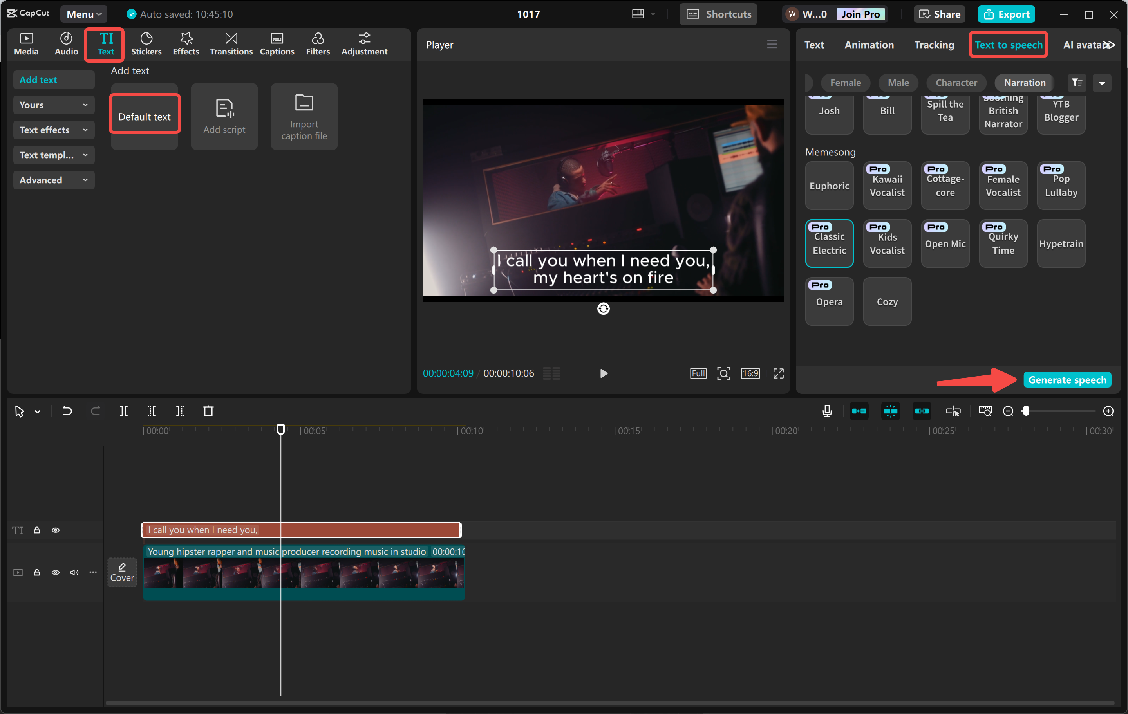This screenshot has height=714, width=1128.
Task: Lock the text track
Action: click(x=36, y=530)
